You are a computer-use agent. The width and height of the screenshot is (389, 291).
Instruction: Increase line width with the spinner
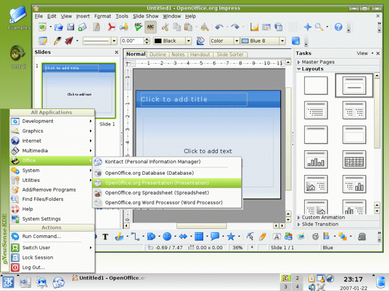[x=147, y=39]
